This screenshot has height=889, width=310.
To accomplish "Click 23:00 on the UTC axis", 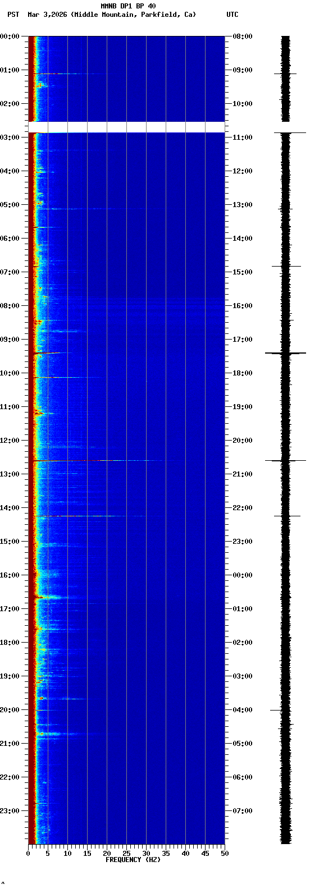I will (243, 542).
